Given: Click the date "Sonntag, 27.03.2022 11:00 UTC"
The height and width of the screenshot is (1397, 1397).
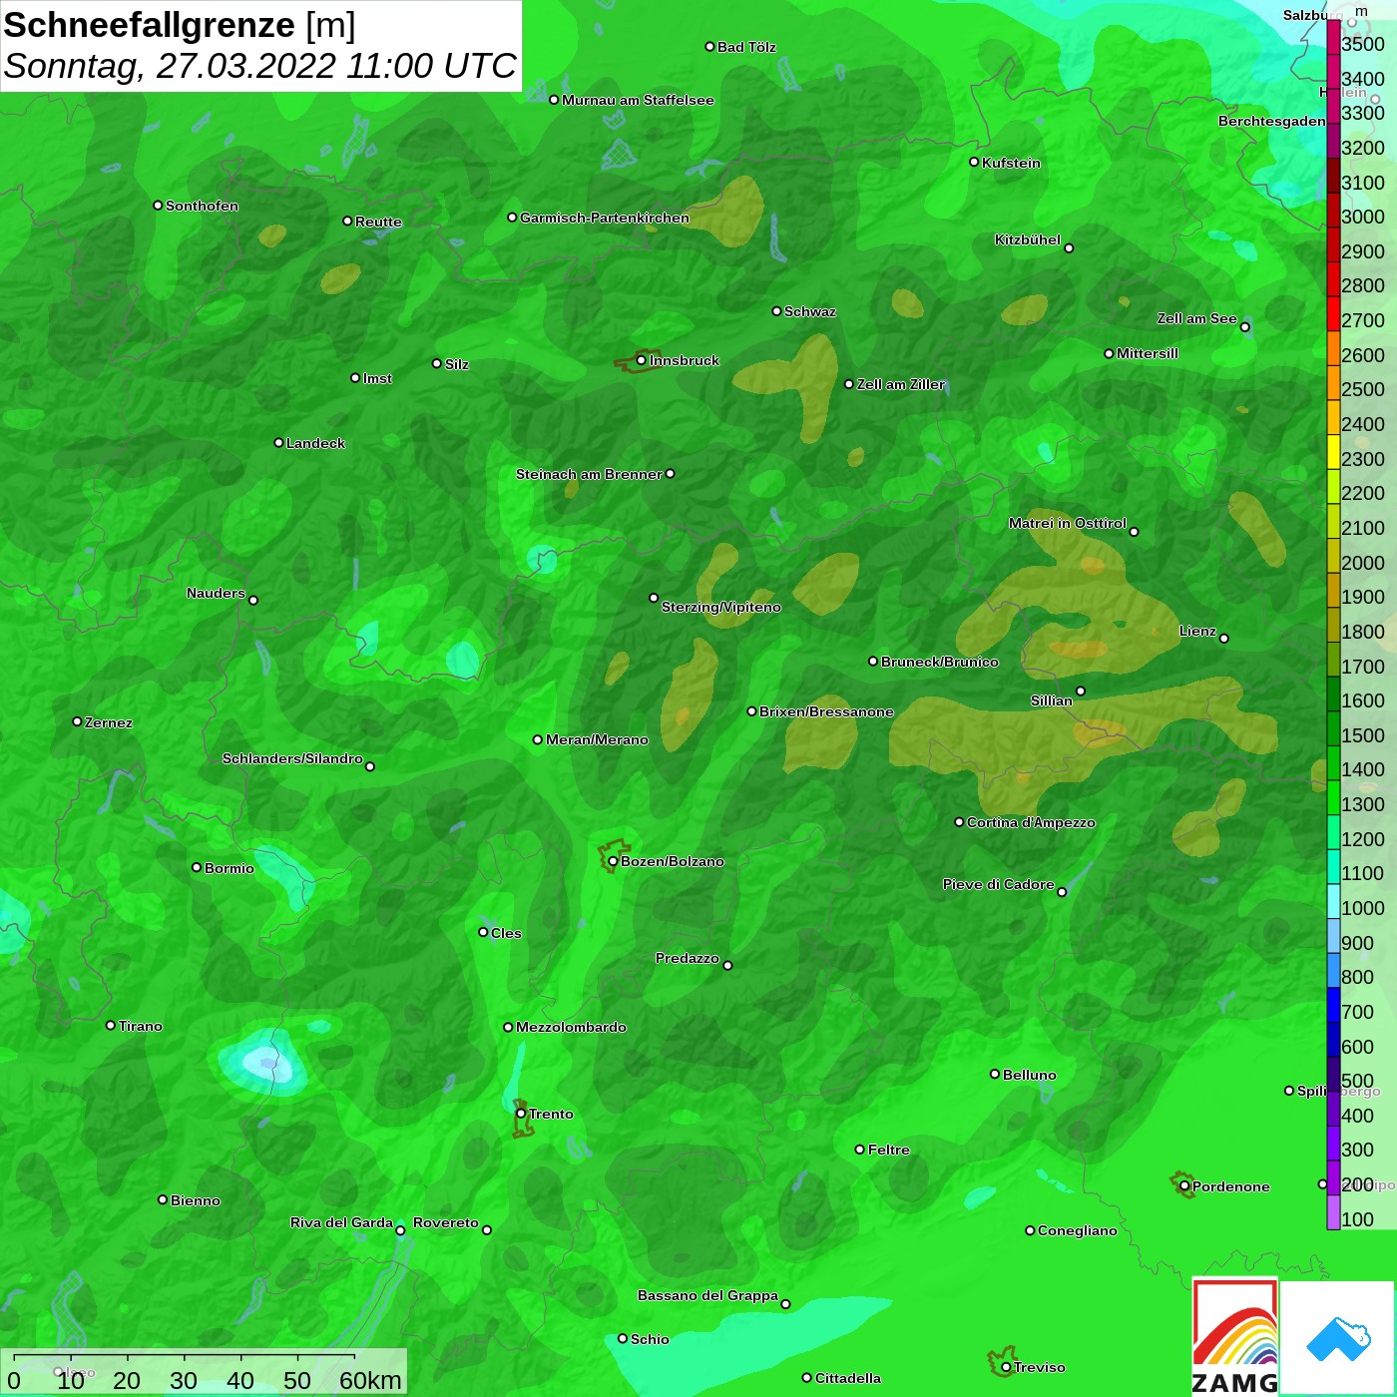Looking at the screenshot, I should click(260, 66).
